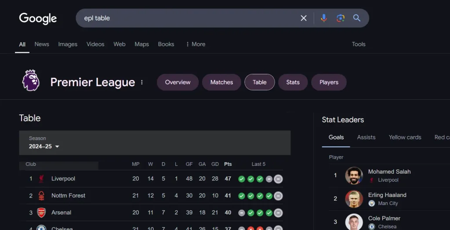This screenshot has width=450, height=230.
Task: Click Liverpool's last grey draw icon
Action: pos(278,179)
